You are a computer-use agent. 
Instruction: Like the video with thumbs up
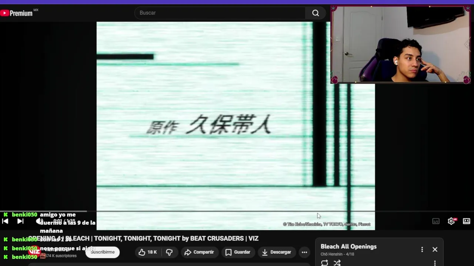click(148, 252)
